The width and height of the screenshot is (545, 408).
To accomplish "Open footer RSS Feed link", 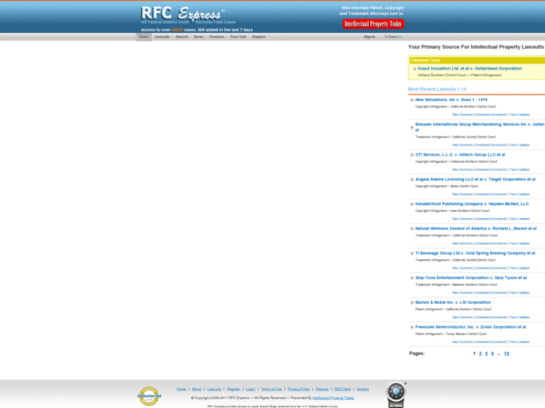I will [x=343, y=389].
